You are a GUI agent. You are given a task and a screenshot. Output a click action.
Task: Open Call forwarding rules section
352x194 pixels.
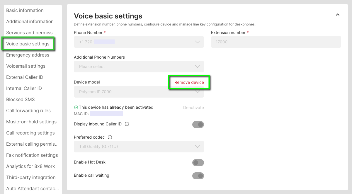(x=28, y=110)
